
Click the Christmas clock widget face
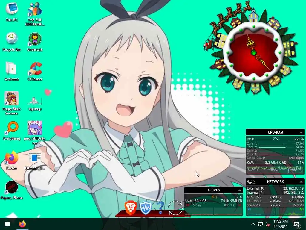(253, 53)
